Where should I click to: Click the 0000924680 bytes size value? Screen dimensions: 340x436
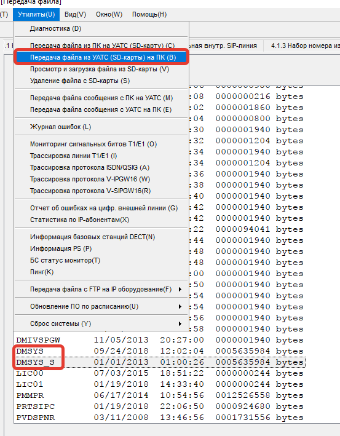[259, 406]
